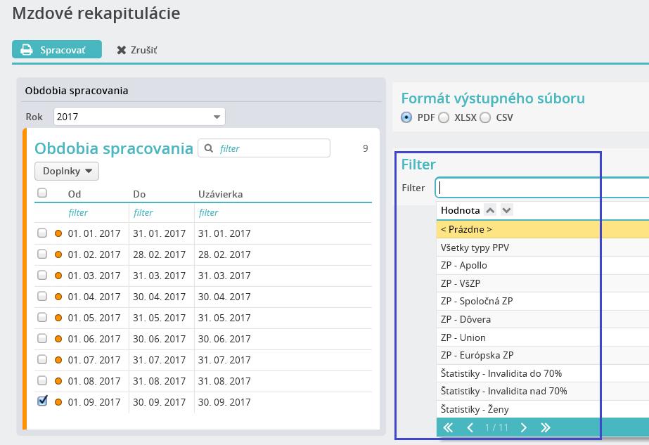The height and width of the screenshot is (445, 649).
Task: Select ZP - Európska ZP option
Action: pyautogui.click(x=543, y=355)
